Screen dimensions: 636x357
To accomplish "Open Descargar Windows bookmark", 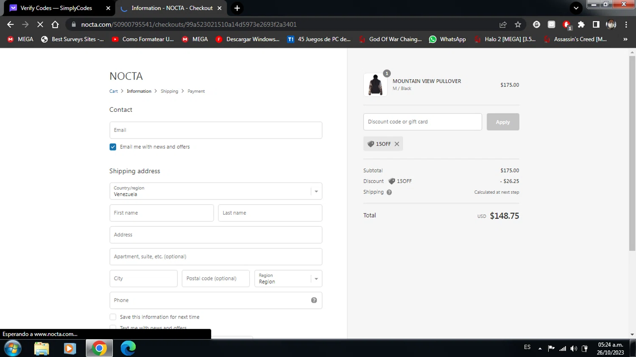I will 248,39.
